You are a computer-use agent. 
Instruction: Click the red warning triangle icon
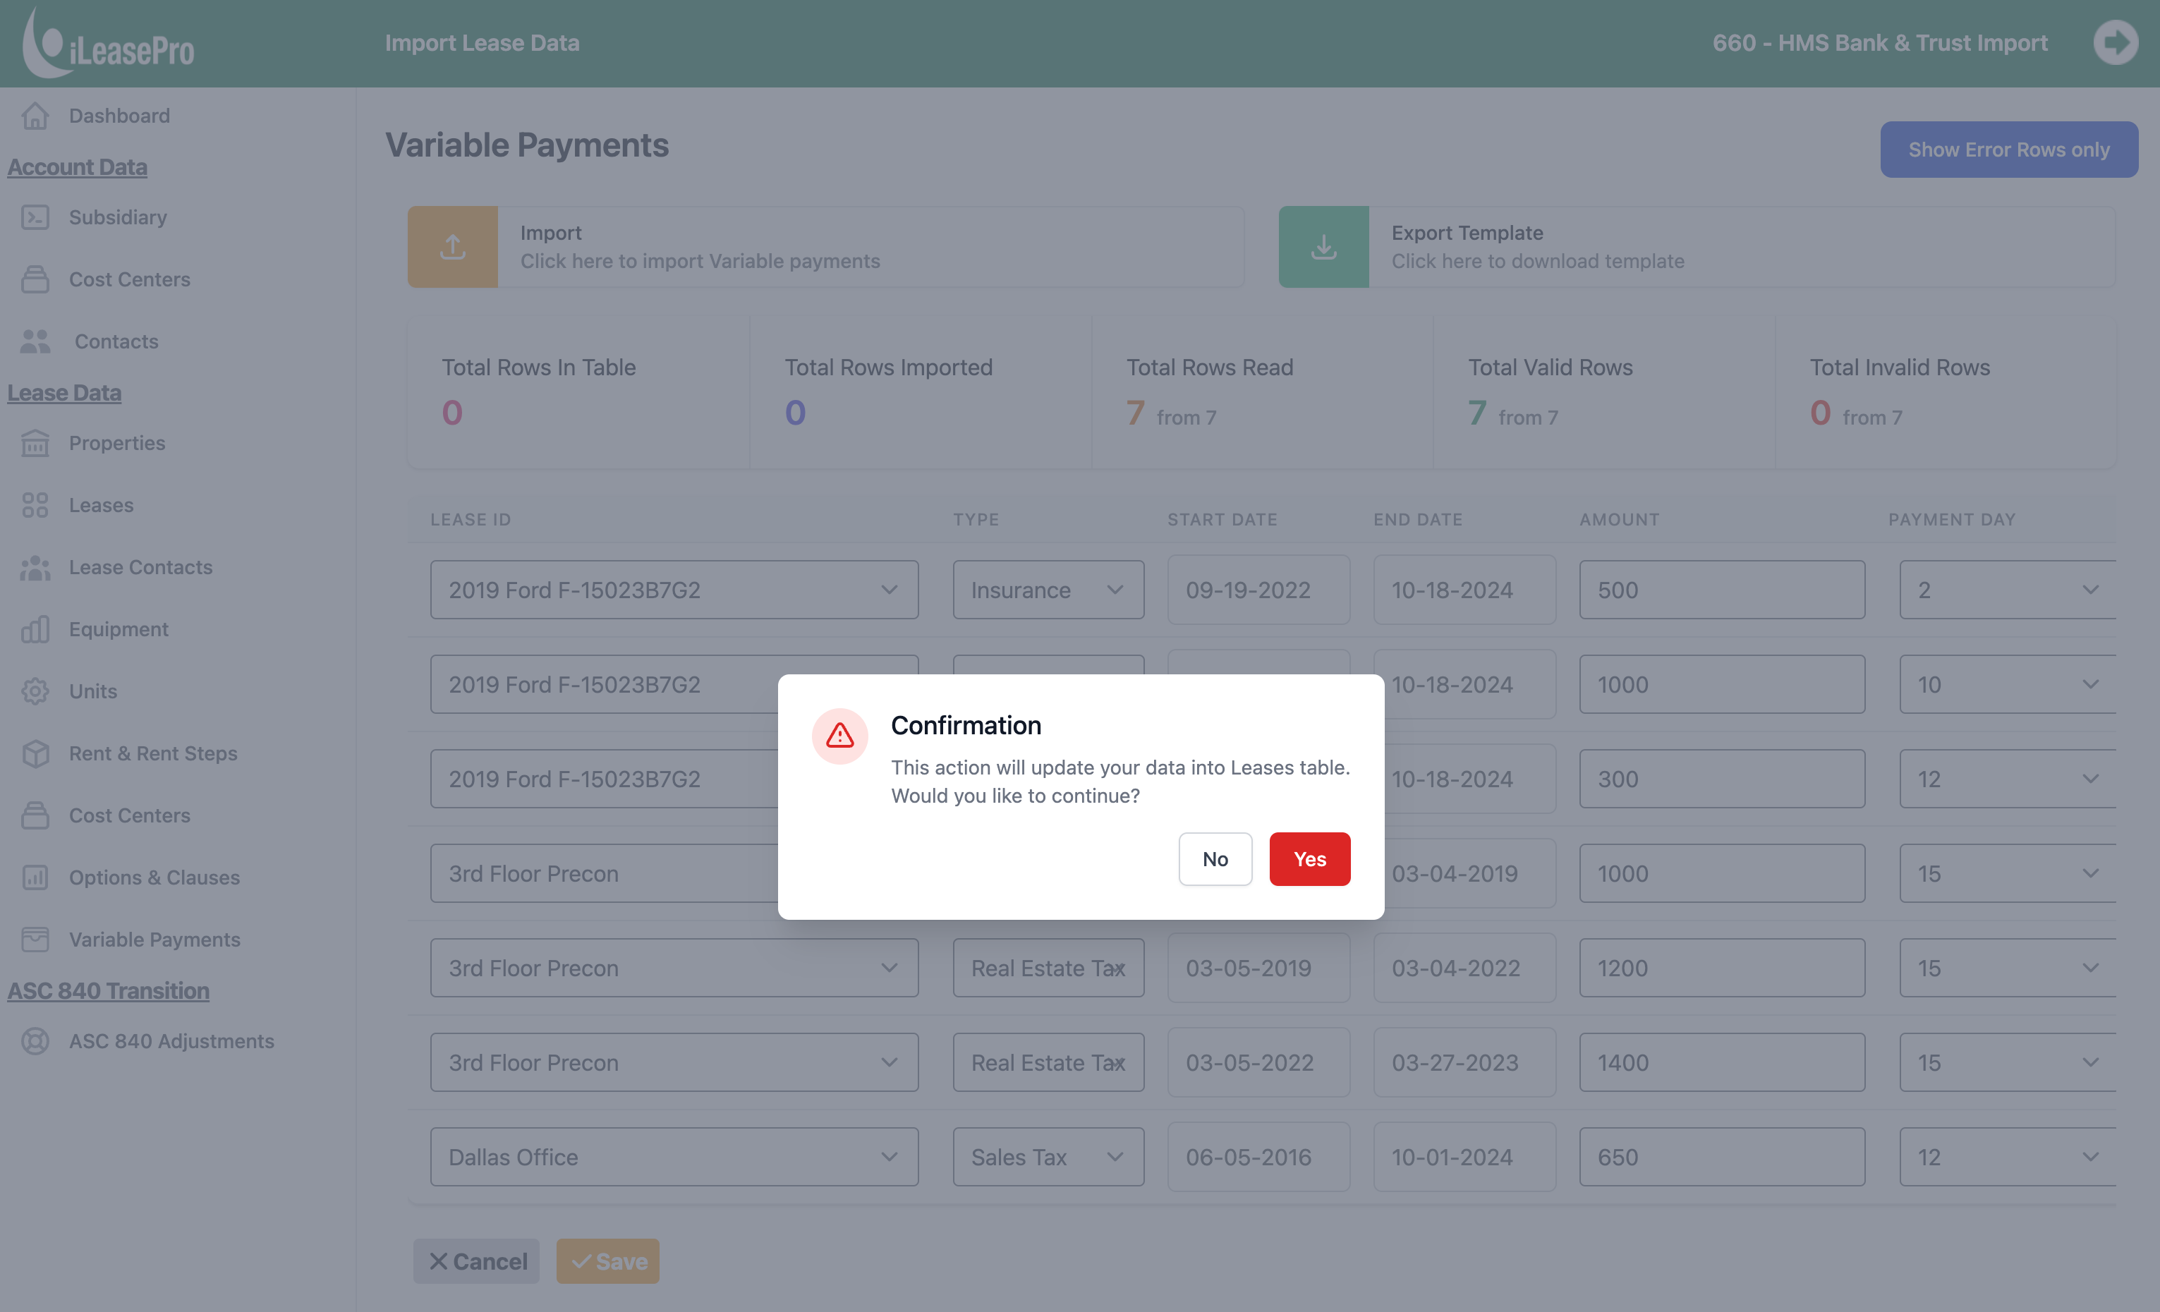point(840,735)
